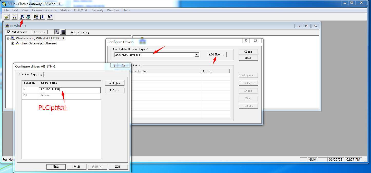The height and width of the screenshot is (173, 371).
Task: Click the Start button in Configure Drivers
Action: [248, 91]
